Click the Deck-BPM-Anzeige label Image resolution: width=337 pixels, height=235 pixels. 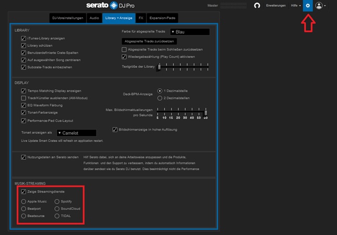[138, 94]
